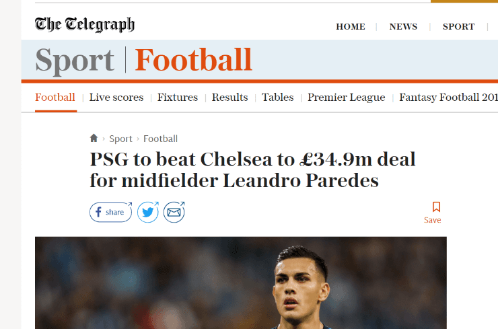498x329 pixels.
Task: Switch to Live scores tab
Action: [x=116, y=98]
